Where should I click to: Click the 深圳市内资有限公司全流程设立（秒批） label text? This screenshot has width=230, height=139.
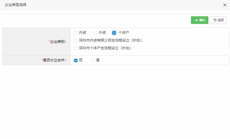[x=110, y=40]
